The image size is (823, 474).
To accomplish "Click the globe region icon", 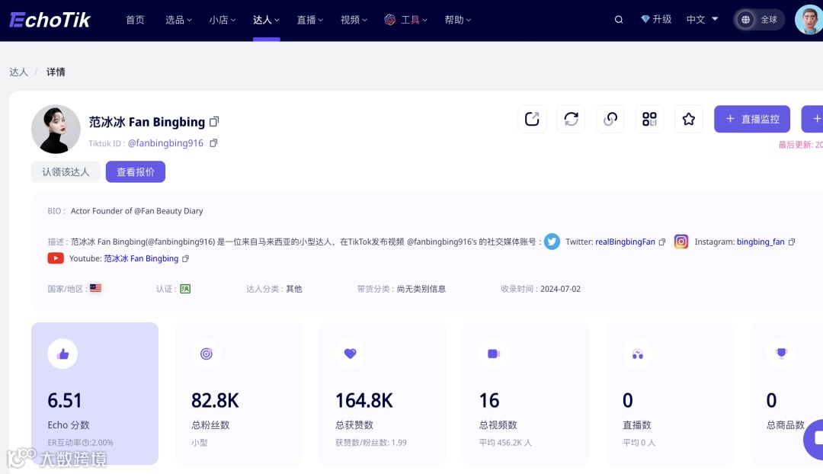I will pyautogui.click(x=745, y=19).
